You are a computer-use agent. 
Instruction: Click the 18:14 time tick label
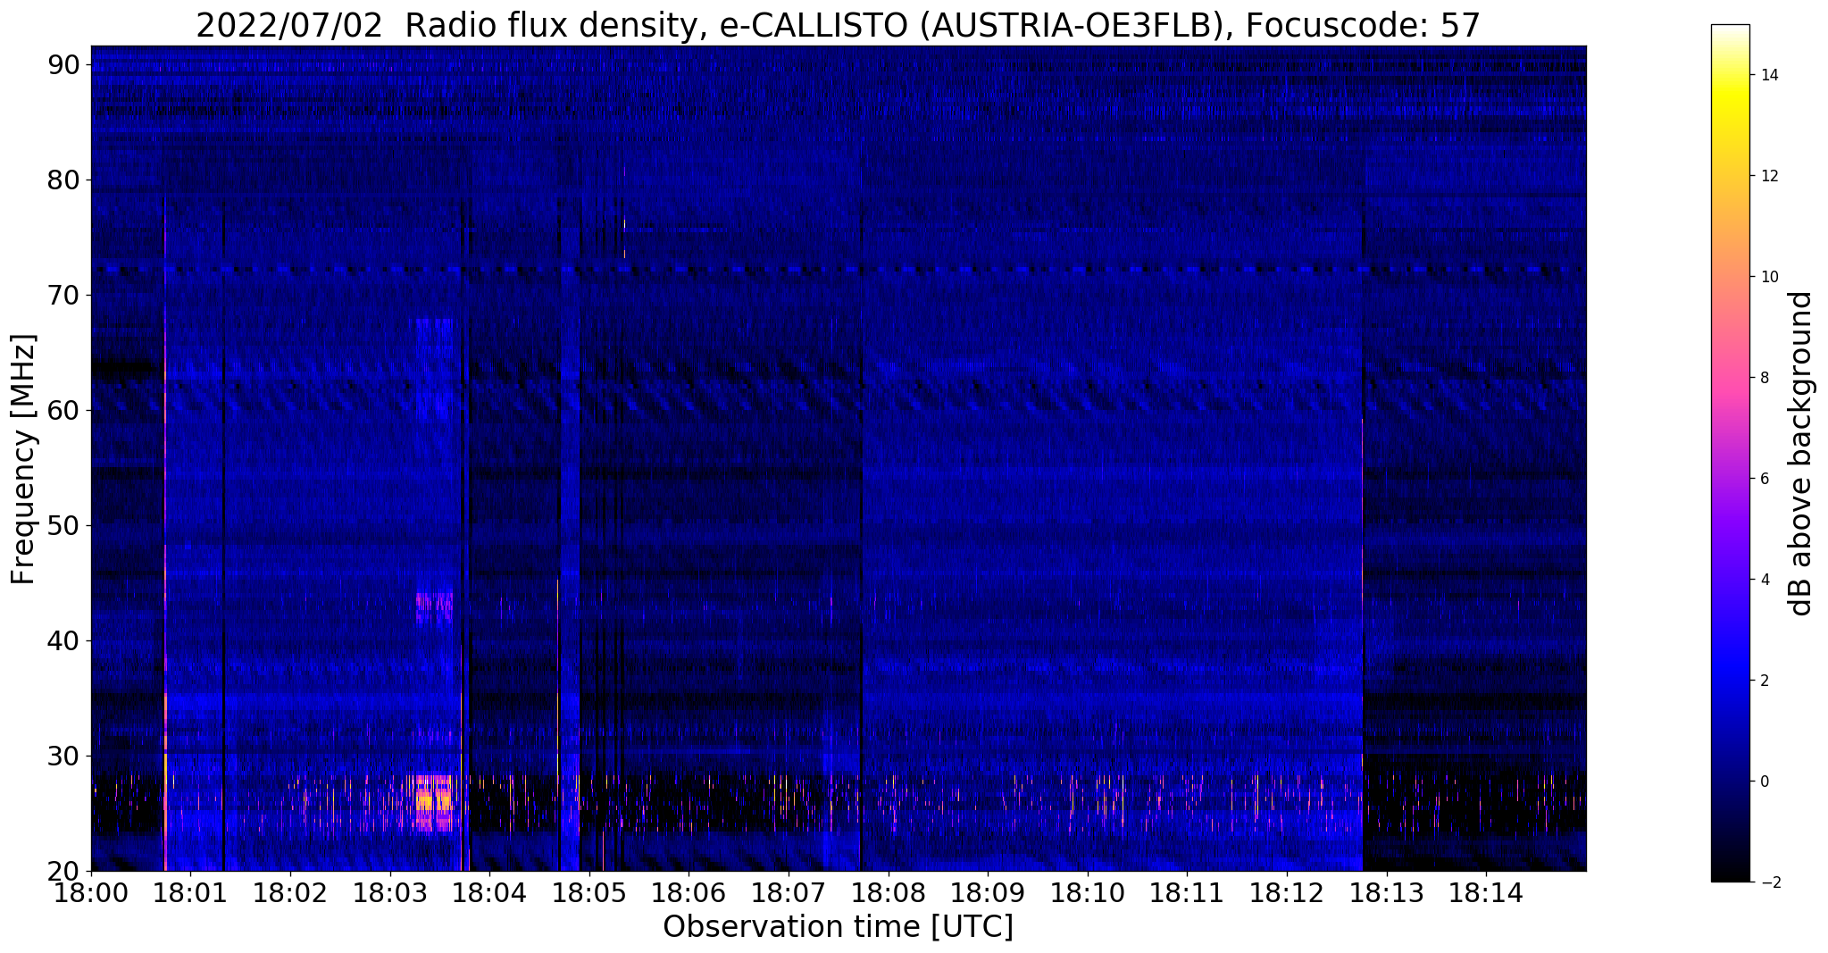1486,893
